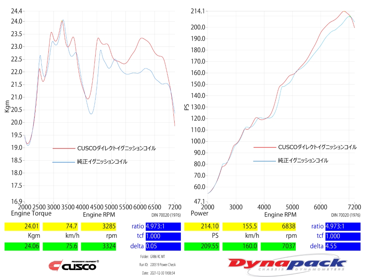Viewport: 366px width, 277px height.
Task: Click the Power chart title label
Action: (199, 213)
